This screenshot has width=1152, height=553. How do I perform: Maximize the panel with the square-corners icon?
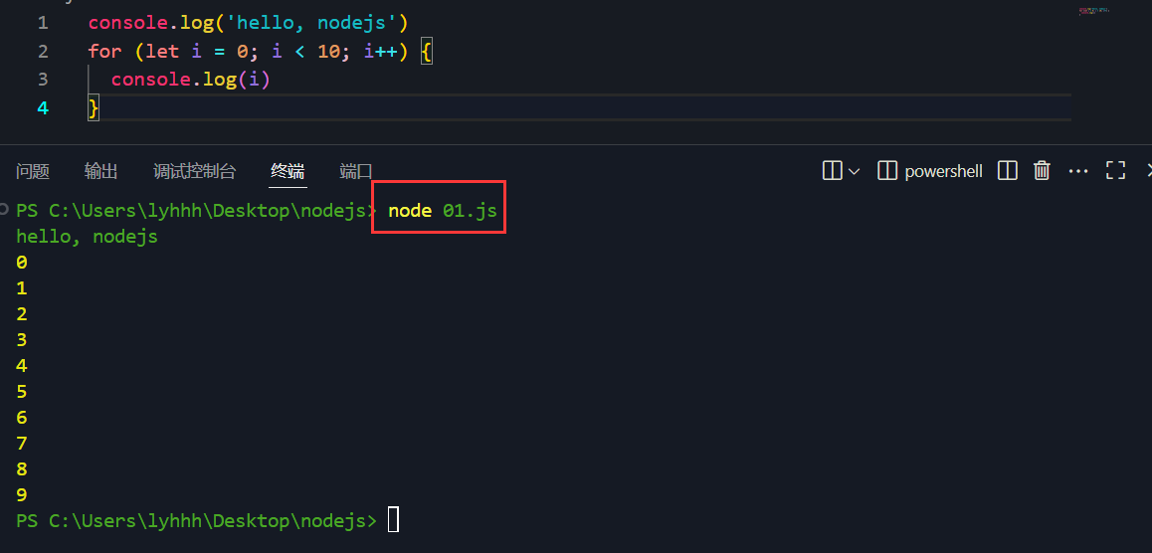pyautogui.click(x=1115, y=171)
